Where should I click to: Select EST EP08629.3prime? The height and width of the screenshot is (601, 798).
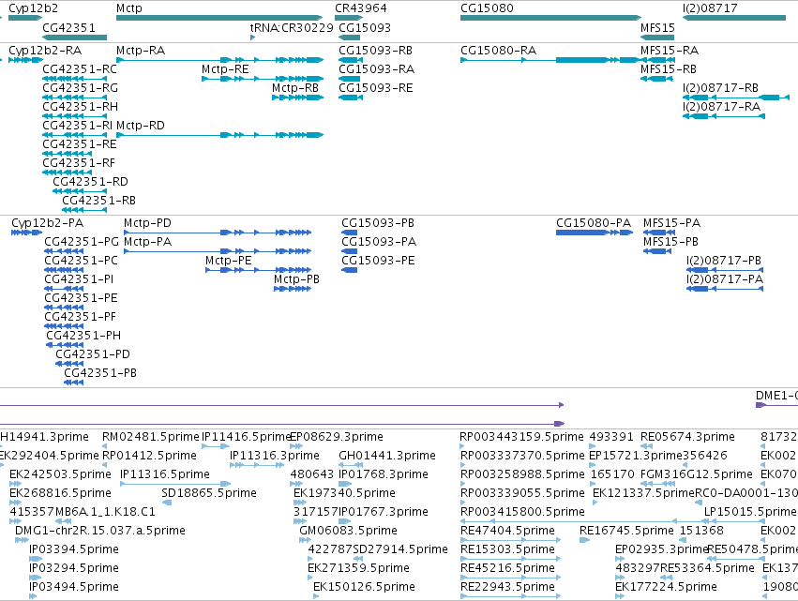pos(337,437)
